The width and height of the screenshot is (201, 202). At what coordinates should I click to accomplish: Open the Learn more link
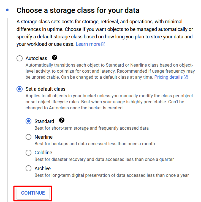pyautogui.click(x=88, y=44)
